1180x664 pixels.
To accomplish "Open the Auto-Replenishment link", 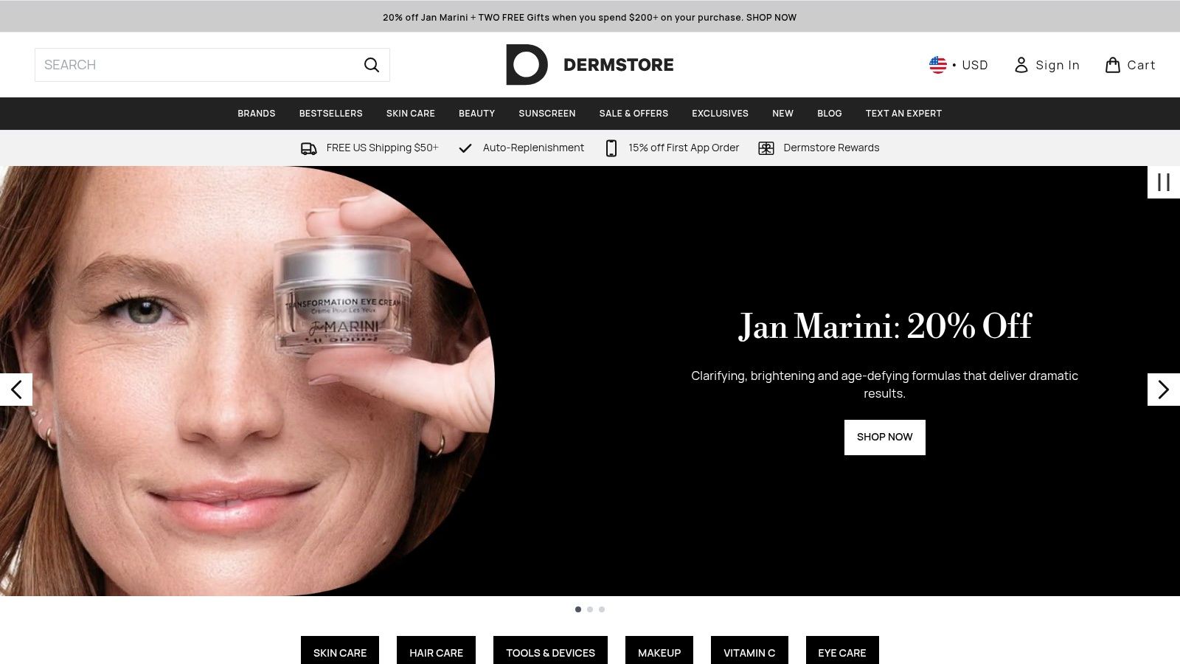I will tap(521, 148).
